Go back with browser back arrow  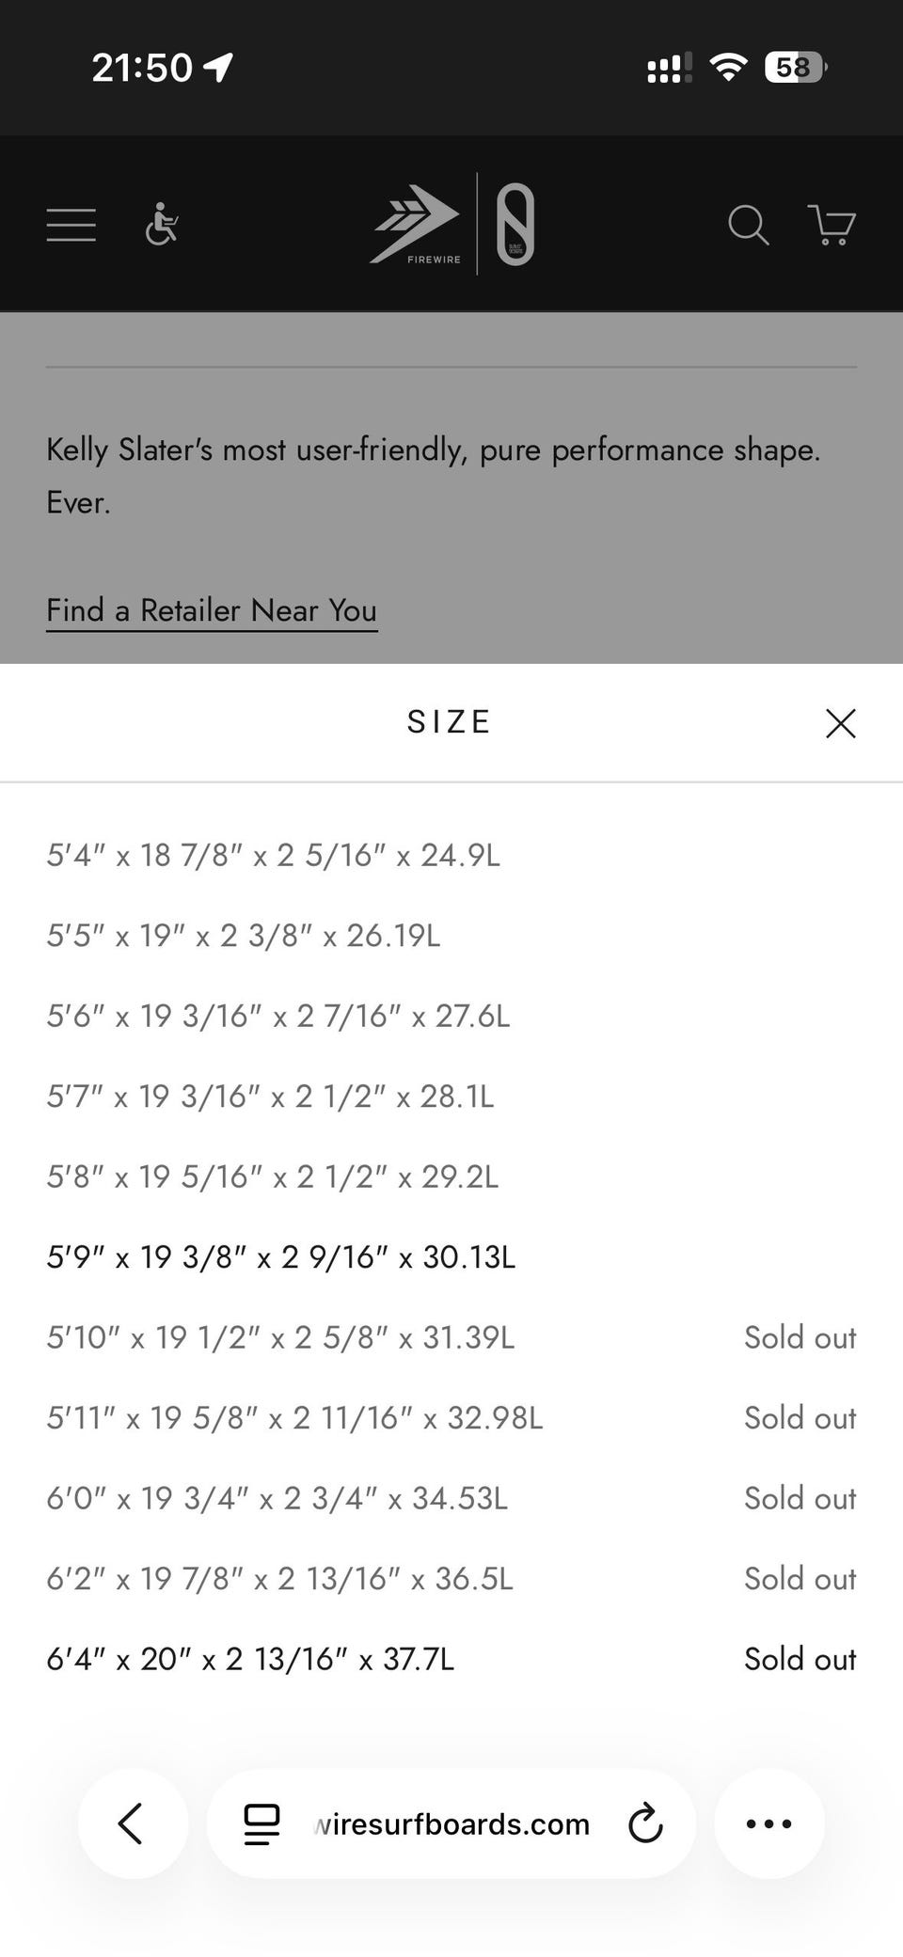point(132,1823)
